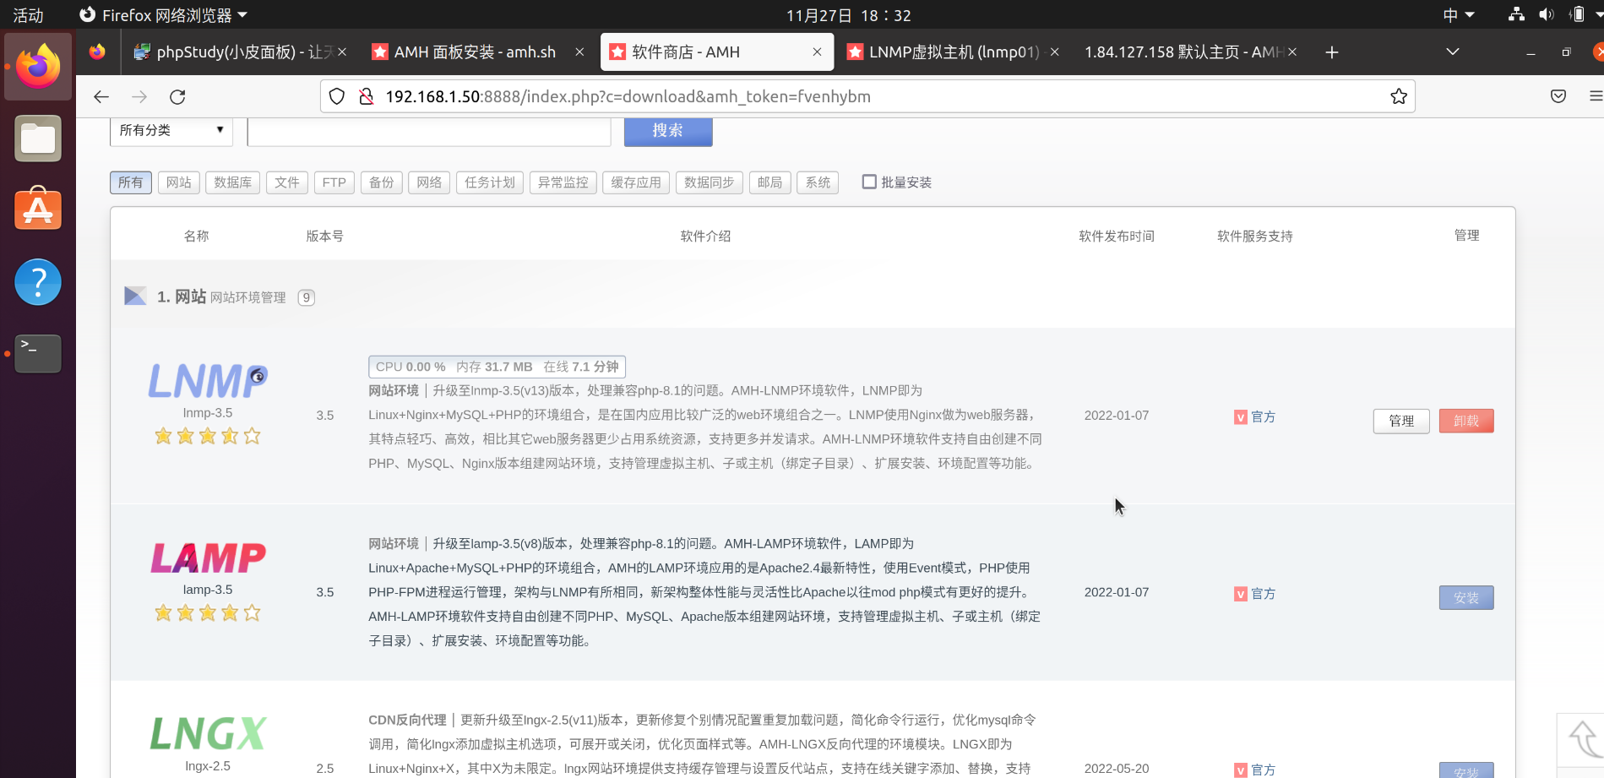Image resolution: width=1604 pixels, height=778 pixels.
Task: Close the phpStudy tab
Action: tap(342, 52)
